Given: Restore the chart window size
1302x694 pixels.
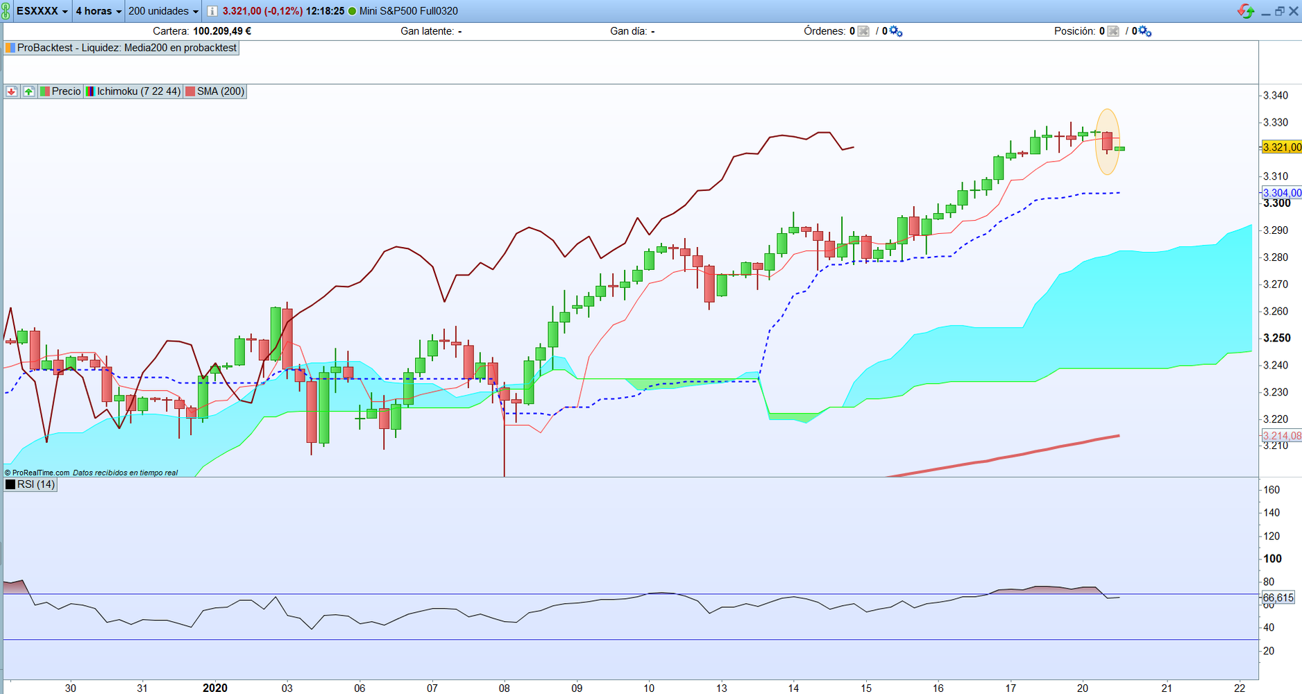Looking at the screenshot, I should pos(1280,11).
